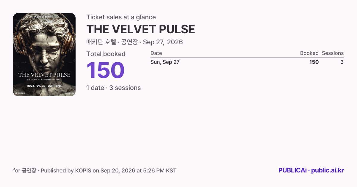
Task: Click the 1 date · 3 sessions summary
Action: [113, 88]
